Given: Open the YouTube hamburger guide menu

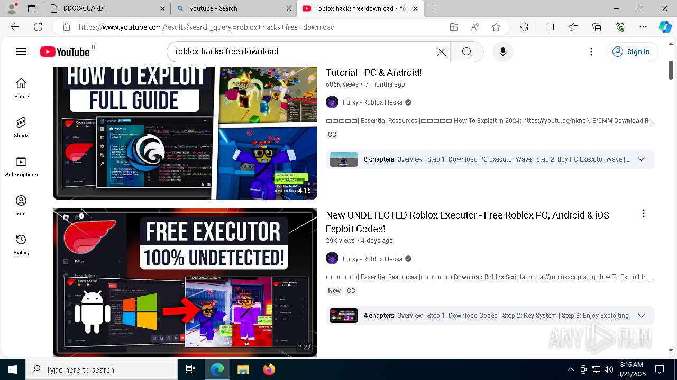Looking at the screenshot, I should [21, 51].
